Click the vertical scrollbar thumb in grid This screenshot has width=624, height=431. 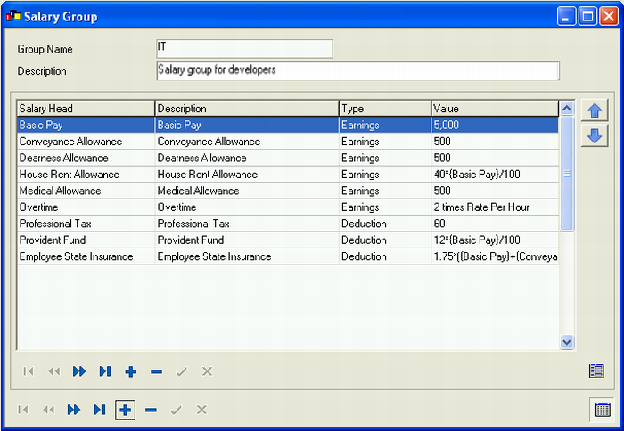click(566, 174)
